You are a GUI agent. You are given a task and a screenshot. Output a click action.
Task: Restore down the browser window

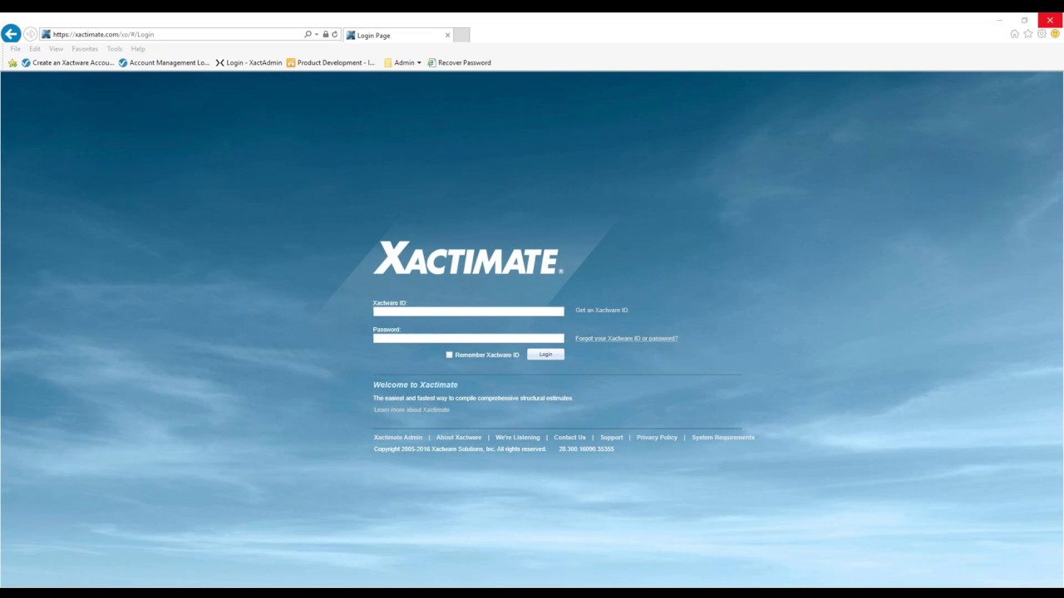coord(1024,20)
